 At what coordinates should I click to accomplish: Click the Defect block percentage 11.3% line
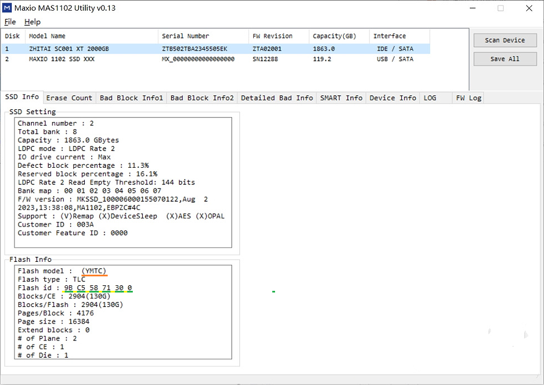point(83,165)
